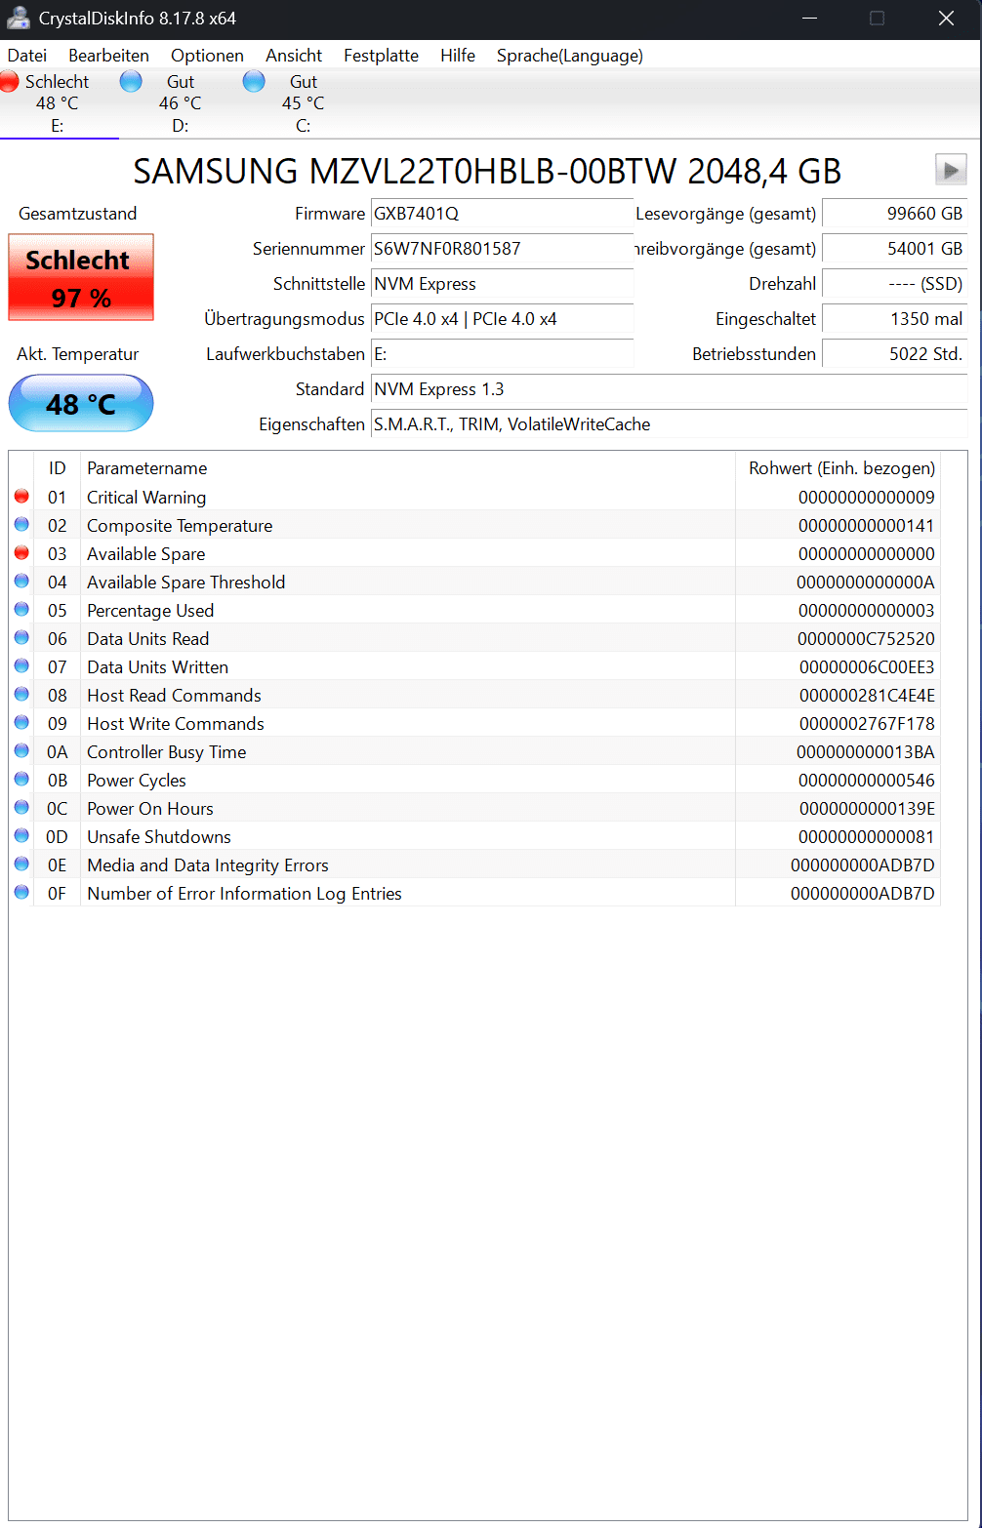Click the 48 °C temperature button

pos(81,403)
